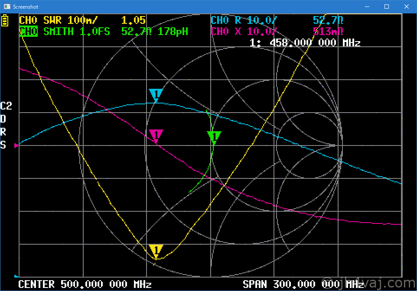
Task: Click the Screenshot window app icon
Action: tap(7, 6)
